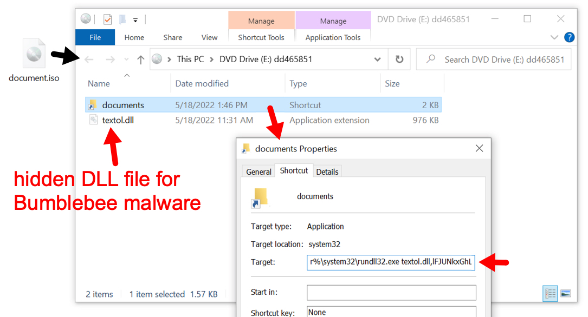The height and width of the screenshot is (317, 588).
Task: Open the address bar history dropdown
Action: [377, 60]
